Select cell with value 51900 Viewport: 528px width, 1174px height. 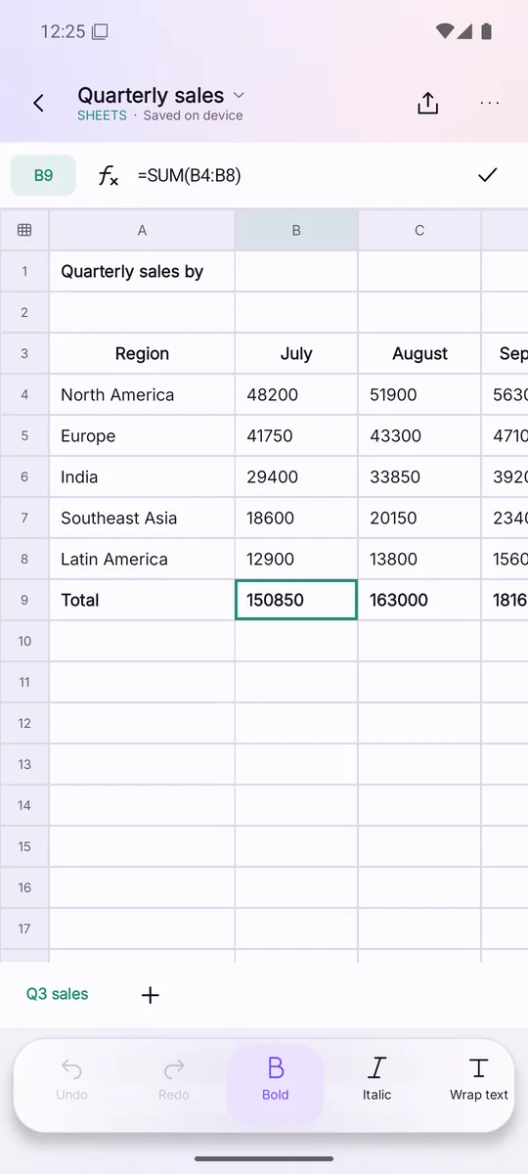(419, 394)
